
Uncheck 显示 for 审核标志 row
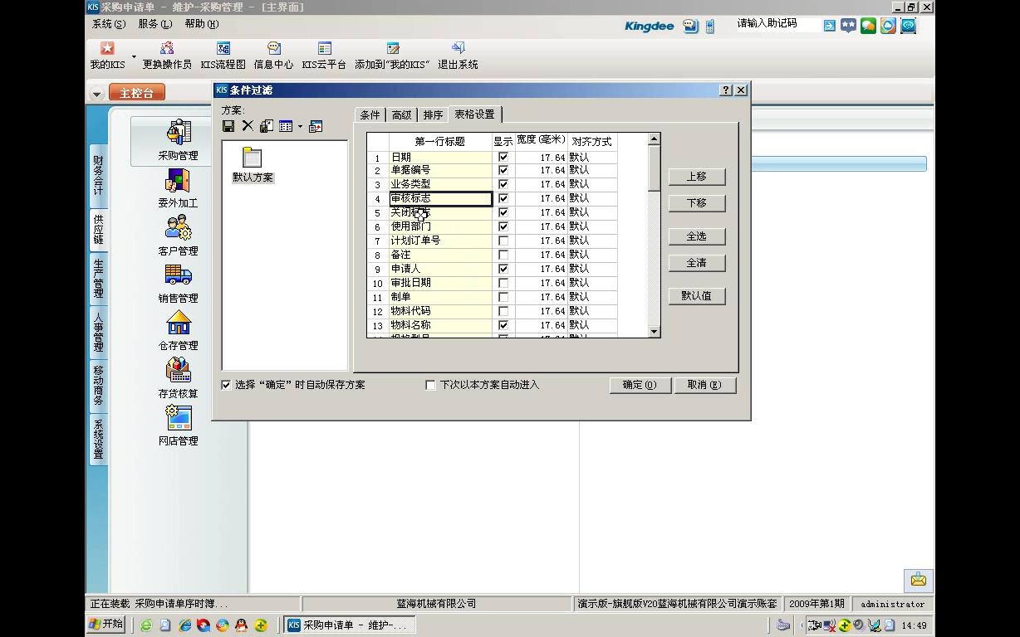[x=503, y=197]
